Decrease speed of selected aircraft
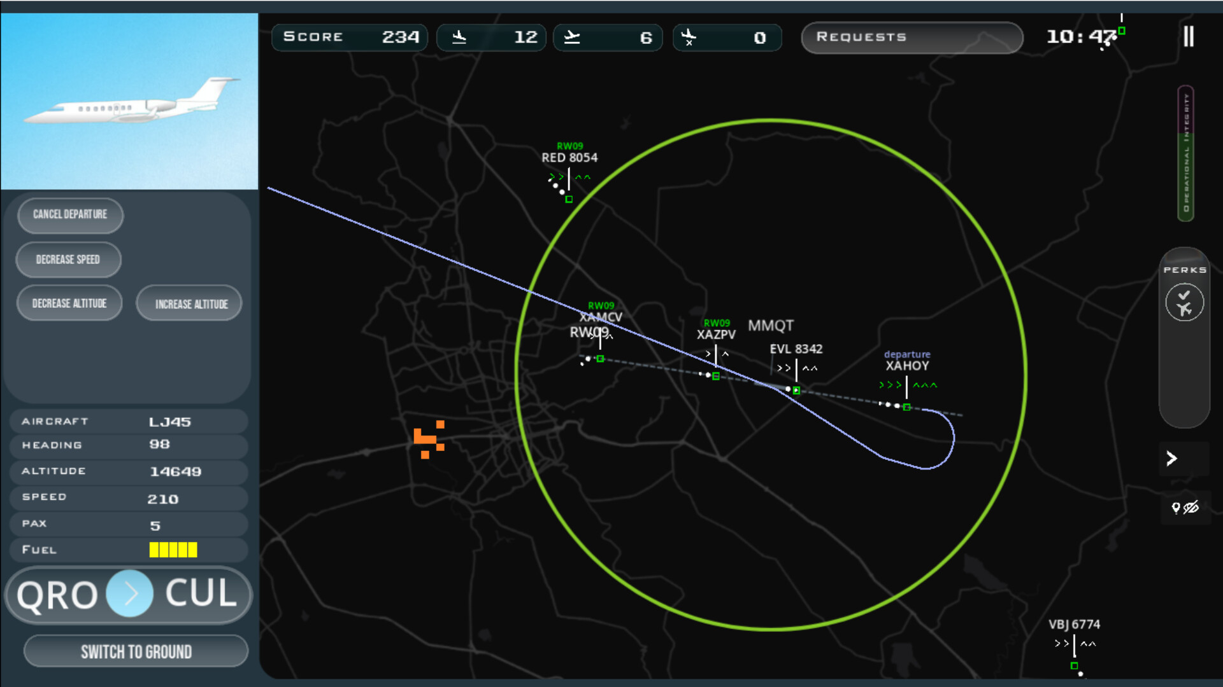 (68, 260)
